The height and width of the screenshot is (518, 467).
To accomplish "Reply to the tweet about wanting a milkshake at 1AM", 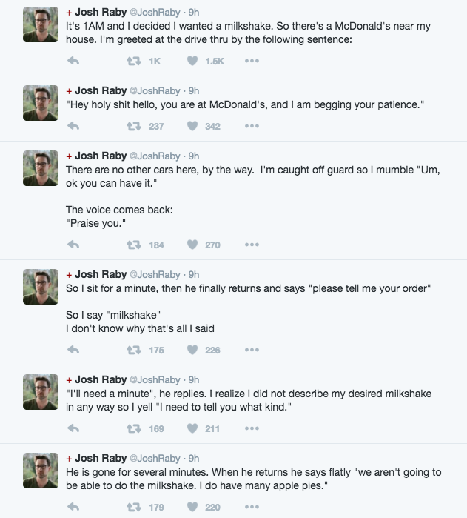I will (x=73, y=61).
